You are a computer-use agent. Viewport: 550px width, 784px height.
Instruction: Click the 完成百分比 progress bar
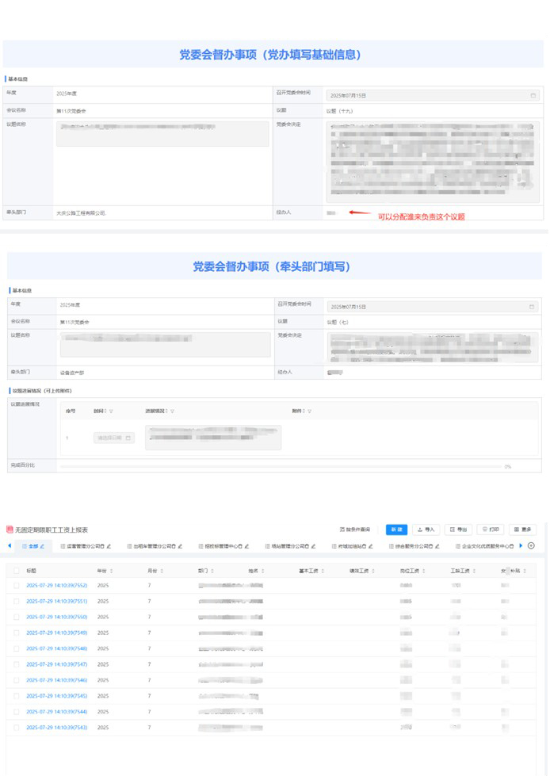pos(277,467)
